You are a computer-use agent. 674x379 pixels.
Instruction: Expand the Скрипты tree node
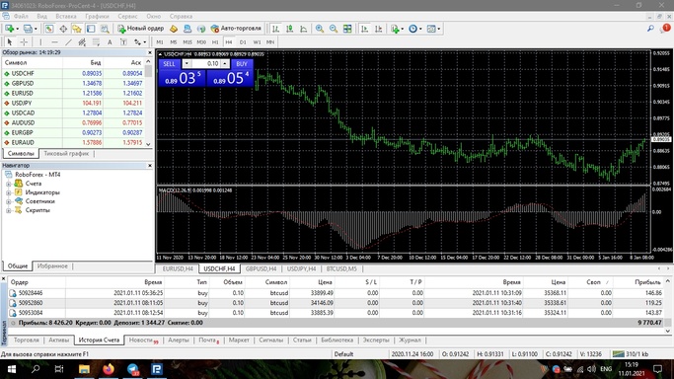click(x=8, y=210)
